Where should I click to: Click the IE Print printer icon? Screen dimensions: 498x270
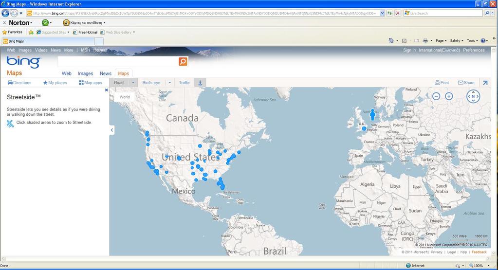425,40
